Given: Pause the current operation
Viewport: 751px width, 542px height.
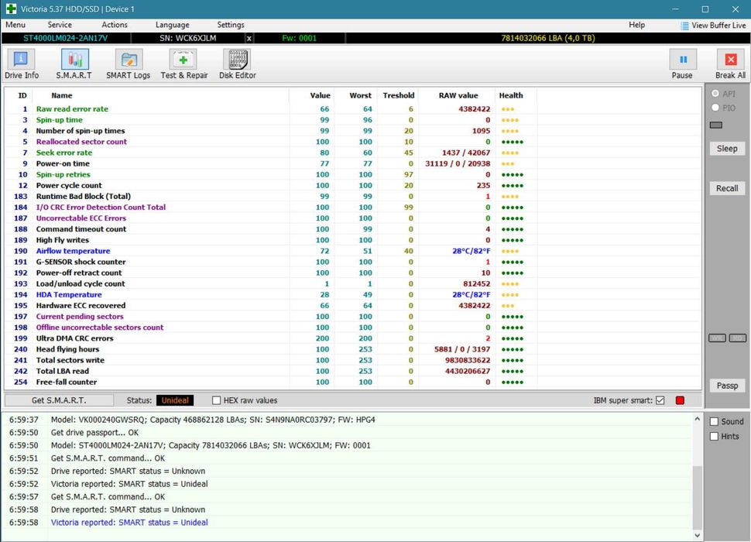Looking at the screenshot, I should [682, 63].
